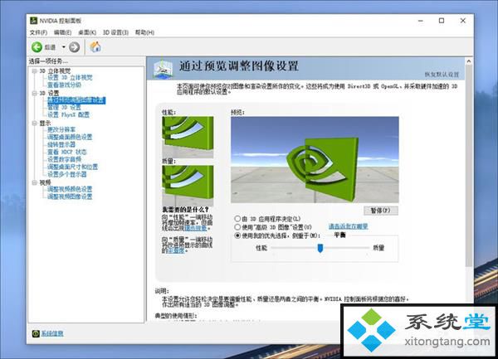Select 旋转显示器 in tree
The width and height of the screenshot is (498, 359).
(61, 144)
